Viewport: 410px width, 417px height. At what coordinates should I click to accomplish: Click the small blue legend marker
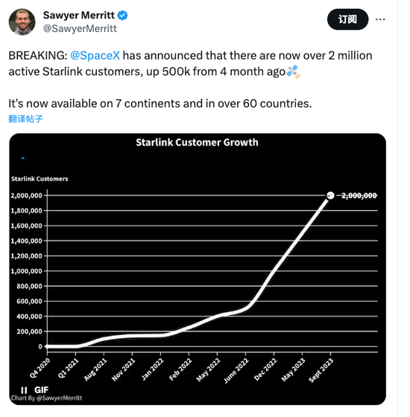click(x=23, y=158)
